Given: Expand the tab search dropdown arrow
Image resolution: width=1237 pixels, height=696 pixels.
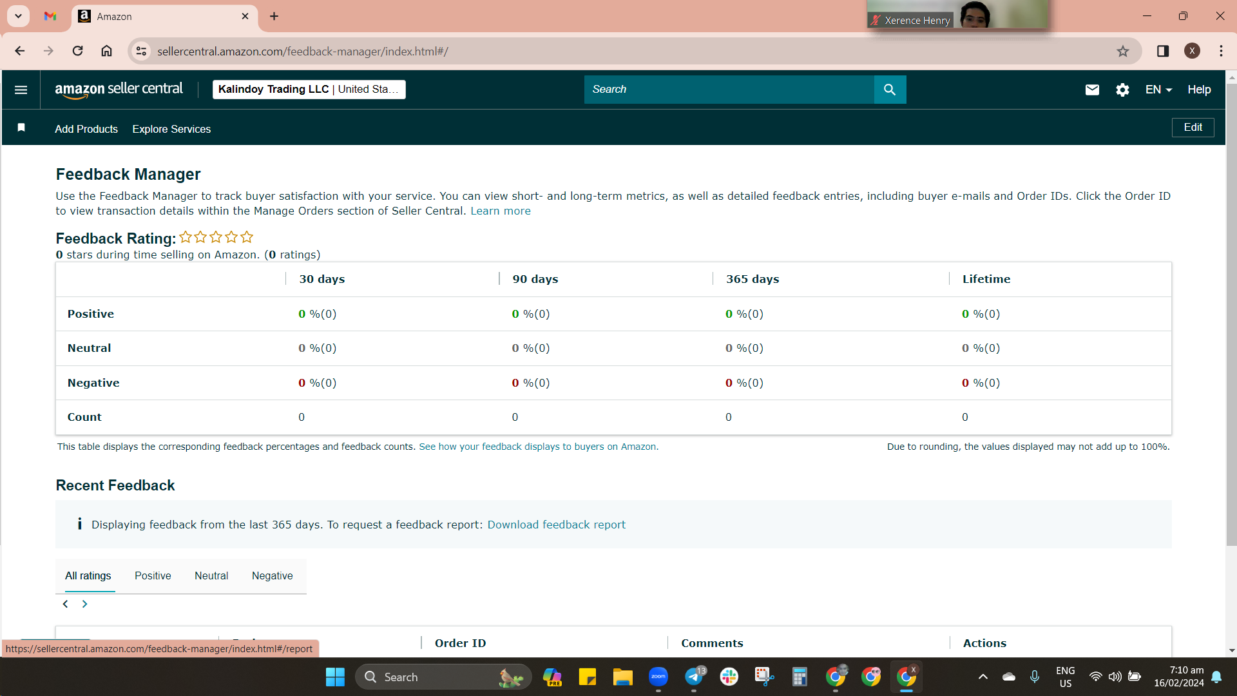Looking at the screenshot, I should 19,16.
